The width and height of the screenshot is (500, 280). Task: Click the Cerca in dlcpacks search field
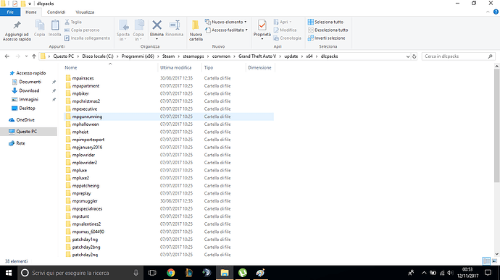(459, 56)
